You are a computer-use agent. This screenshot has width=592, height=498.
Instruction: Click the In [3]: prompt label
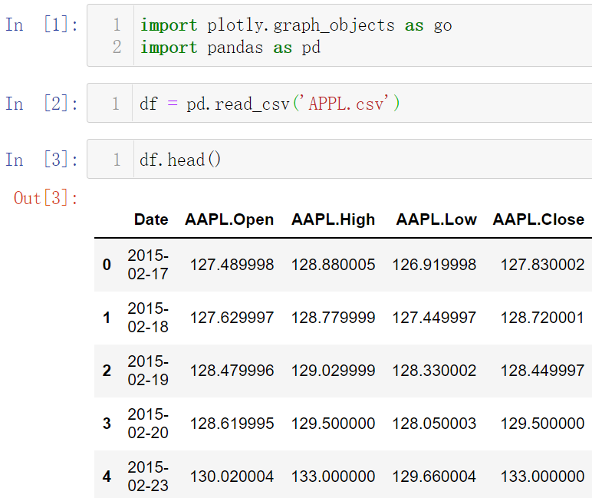[x=41, y=159]
